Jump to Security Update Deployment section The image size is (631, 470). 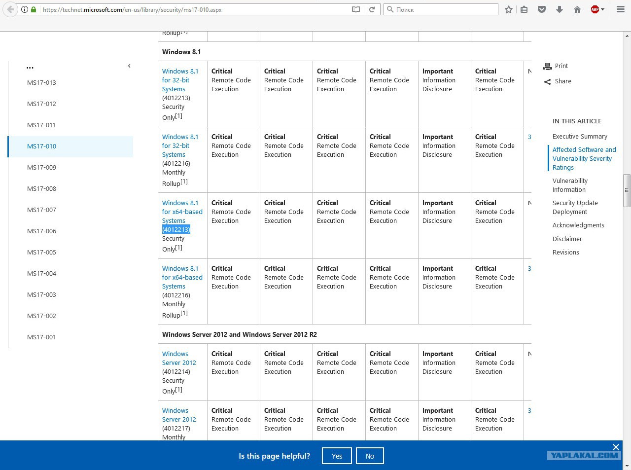575,207
